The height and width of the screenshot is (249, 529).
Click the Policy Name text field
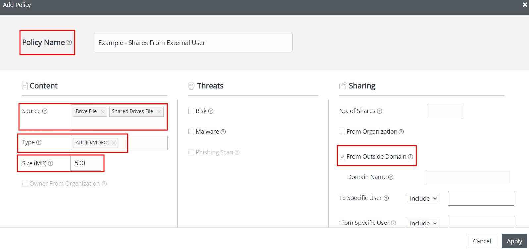tap(193, 43)
